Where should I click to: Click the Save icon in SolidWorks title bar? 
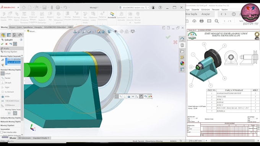point(44,8)
